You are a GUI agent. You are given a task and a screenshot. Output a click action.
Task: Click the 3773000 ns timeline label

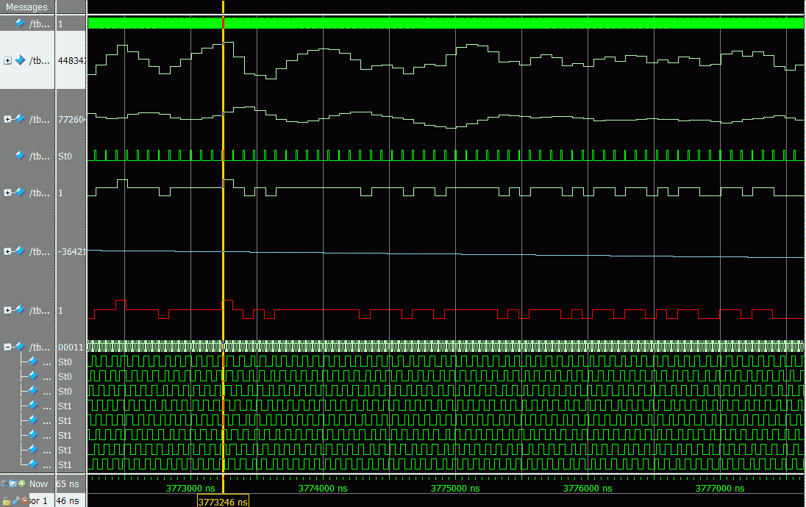tap(190, 488)
